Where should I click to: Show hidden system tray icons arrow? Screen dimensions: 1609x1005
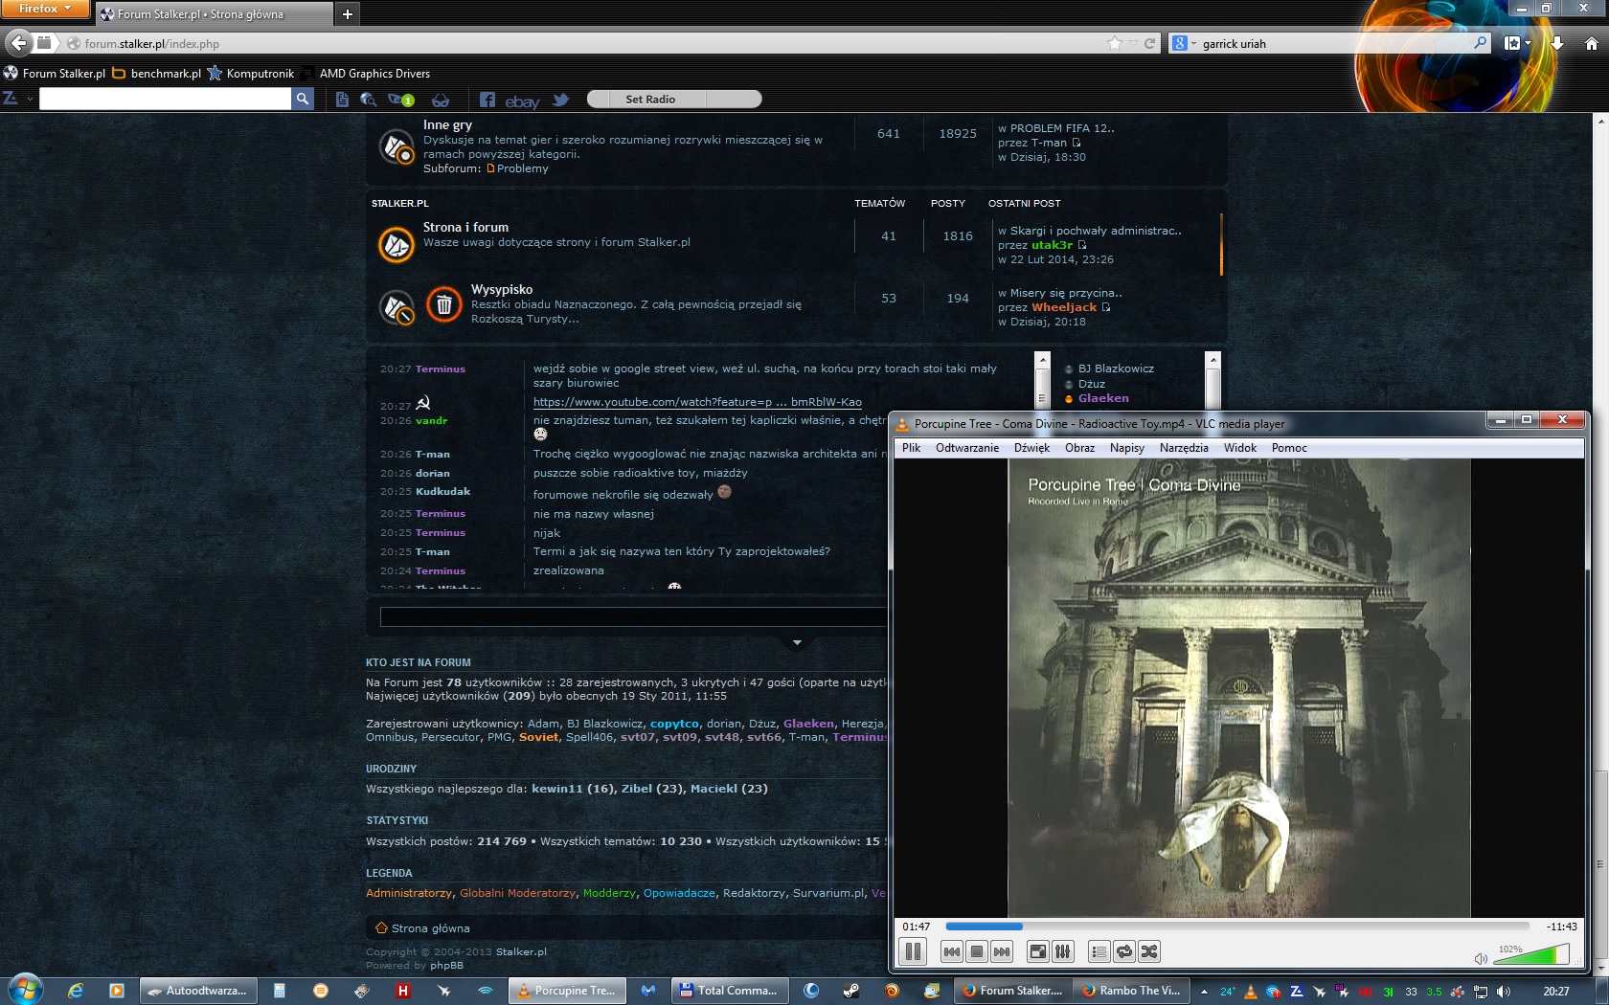click(x=1204, y=992)
